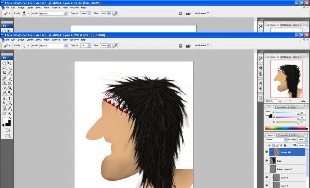
Task: Hide the hair layer visibility eye
Action: (267, 161)
